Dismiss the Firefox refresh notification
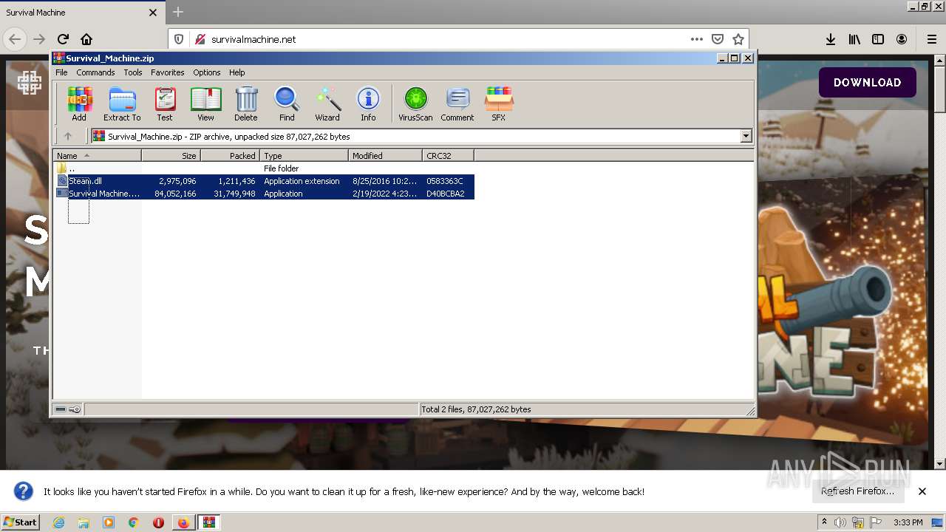 [922, 491]
